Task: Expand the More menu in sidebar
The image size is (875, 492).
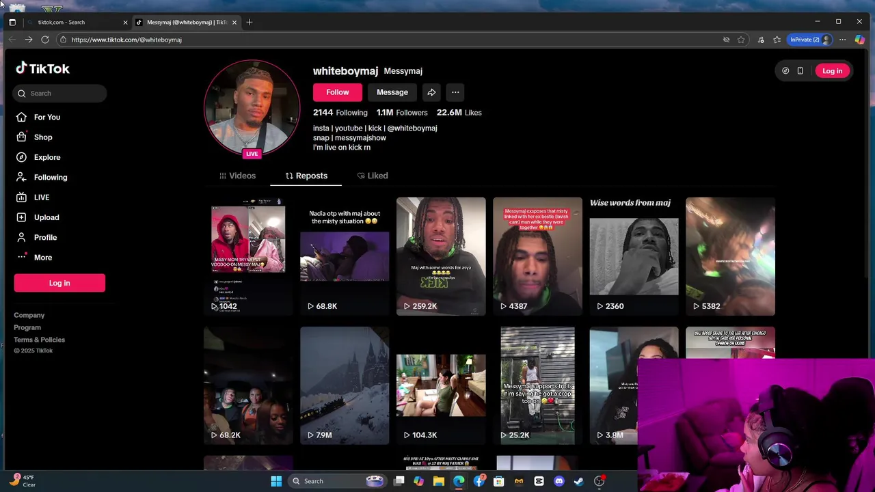Action: [x=43, y=258]
